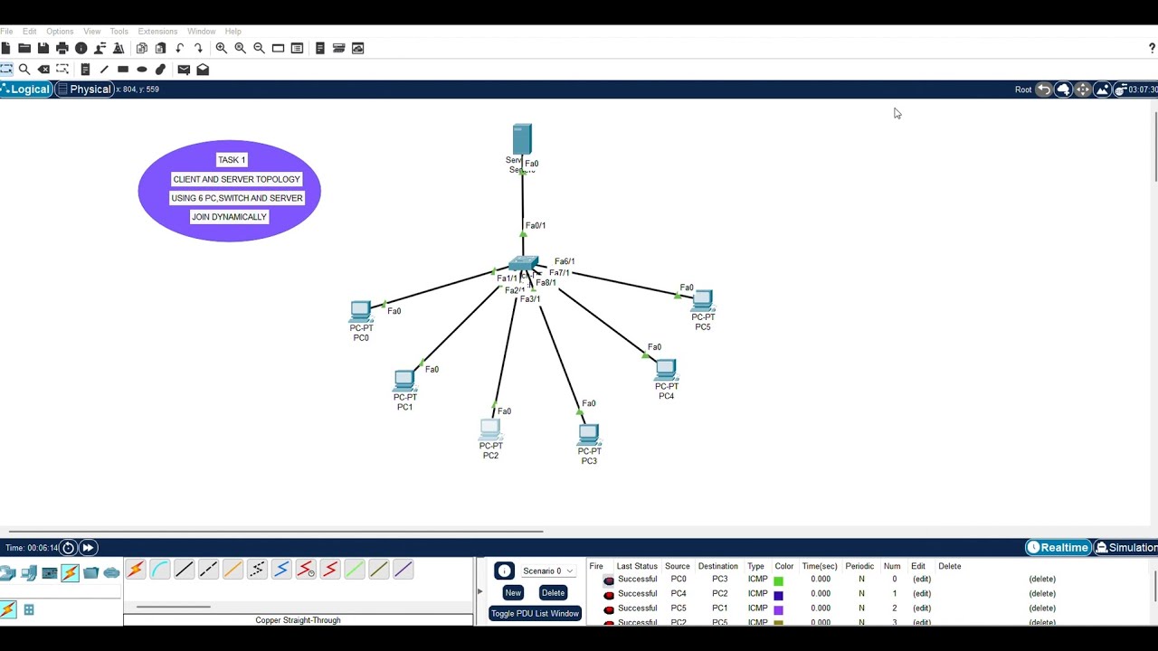Open scenario description info button
The width and height of the screenshot is (1158, 651).
(505, 571)
